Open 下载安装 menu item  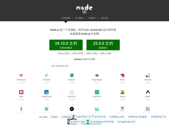(92, 18)
